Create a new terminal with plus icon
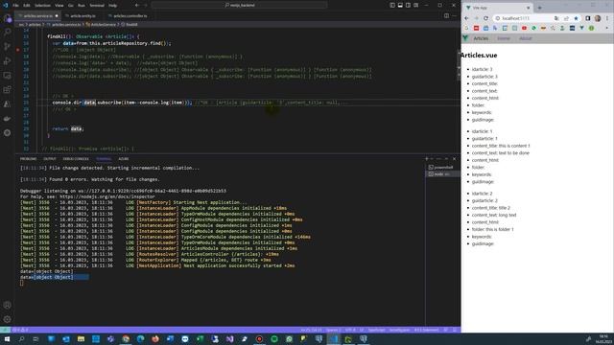 click(427, 159)
